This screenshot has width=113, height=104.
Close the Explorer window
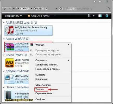[x=107, y=2]
